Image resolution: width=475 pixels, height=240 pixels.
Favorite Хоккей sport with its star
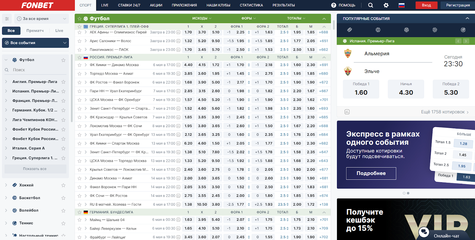click(63, 185)
